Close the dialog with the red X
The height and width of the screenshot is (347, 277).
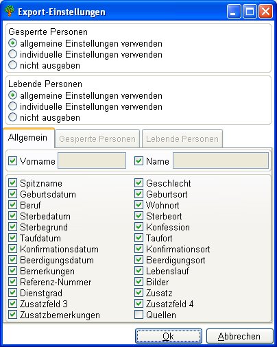point(265,12)
